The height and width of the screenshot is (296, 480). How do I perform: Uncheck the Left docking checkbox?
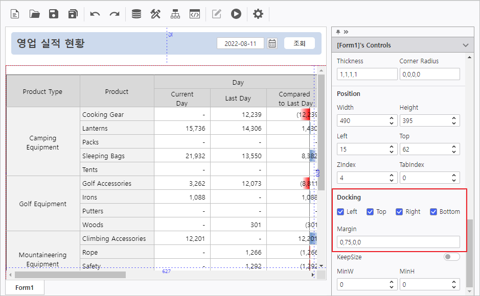(x=340, y=212)
